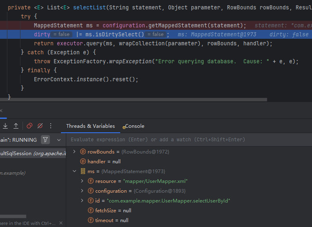The width and height of the screenshot is (312, 227).
Task: Click the Step Into download-arrow icon
Action: coord(5,126)
